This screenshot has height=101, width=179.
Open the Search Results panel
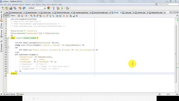pos(9,94)
